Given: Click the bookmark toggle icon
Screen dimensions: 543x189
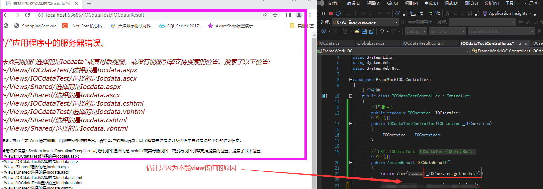Looking at the screenshot, I should [448, 13].
